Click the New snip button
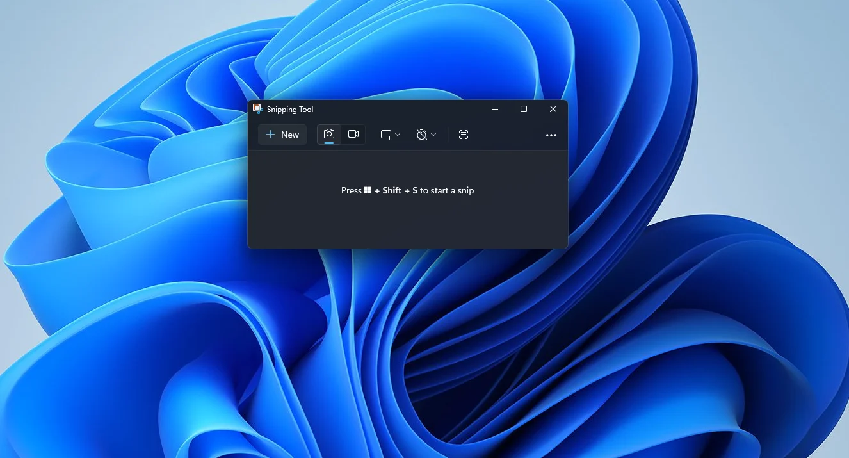The image size is (849, 458). tap(282, 135)
